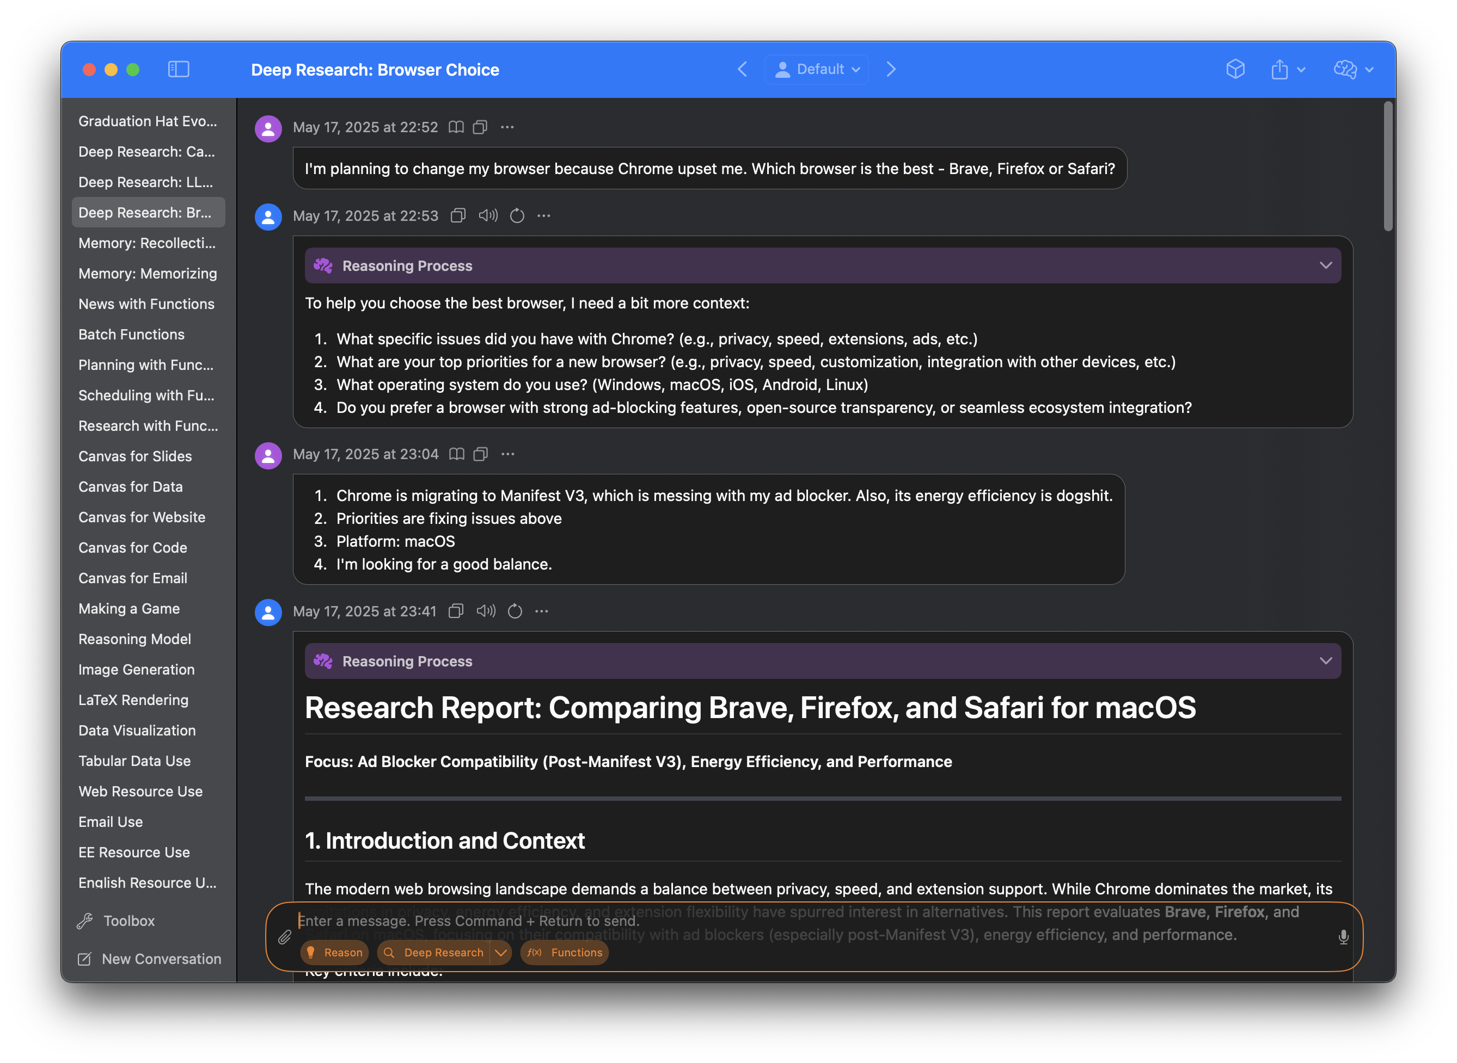This screenshot has width=1457, height=1063.
Task: Open the Default profile dropdown
Action: (816, 69)
